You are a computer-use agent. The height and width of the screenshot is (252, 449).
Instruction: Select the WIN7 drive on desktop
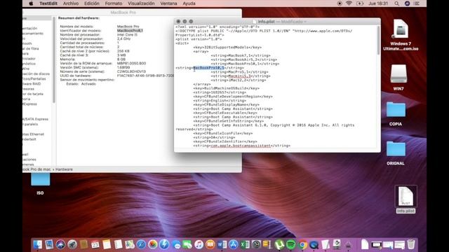click(x=398, y=77)
